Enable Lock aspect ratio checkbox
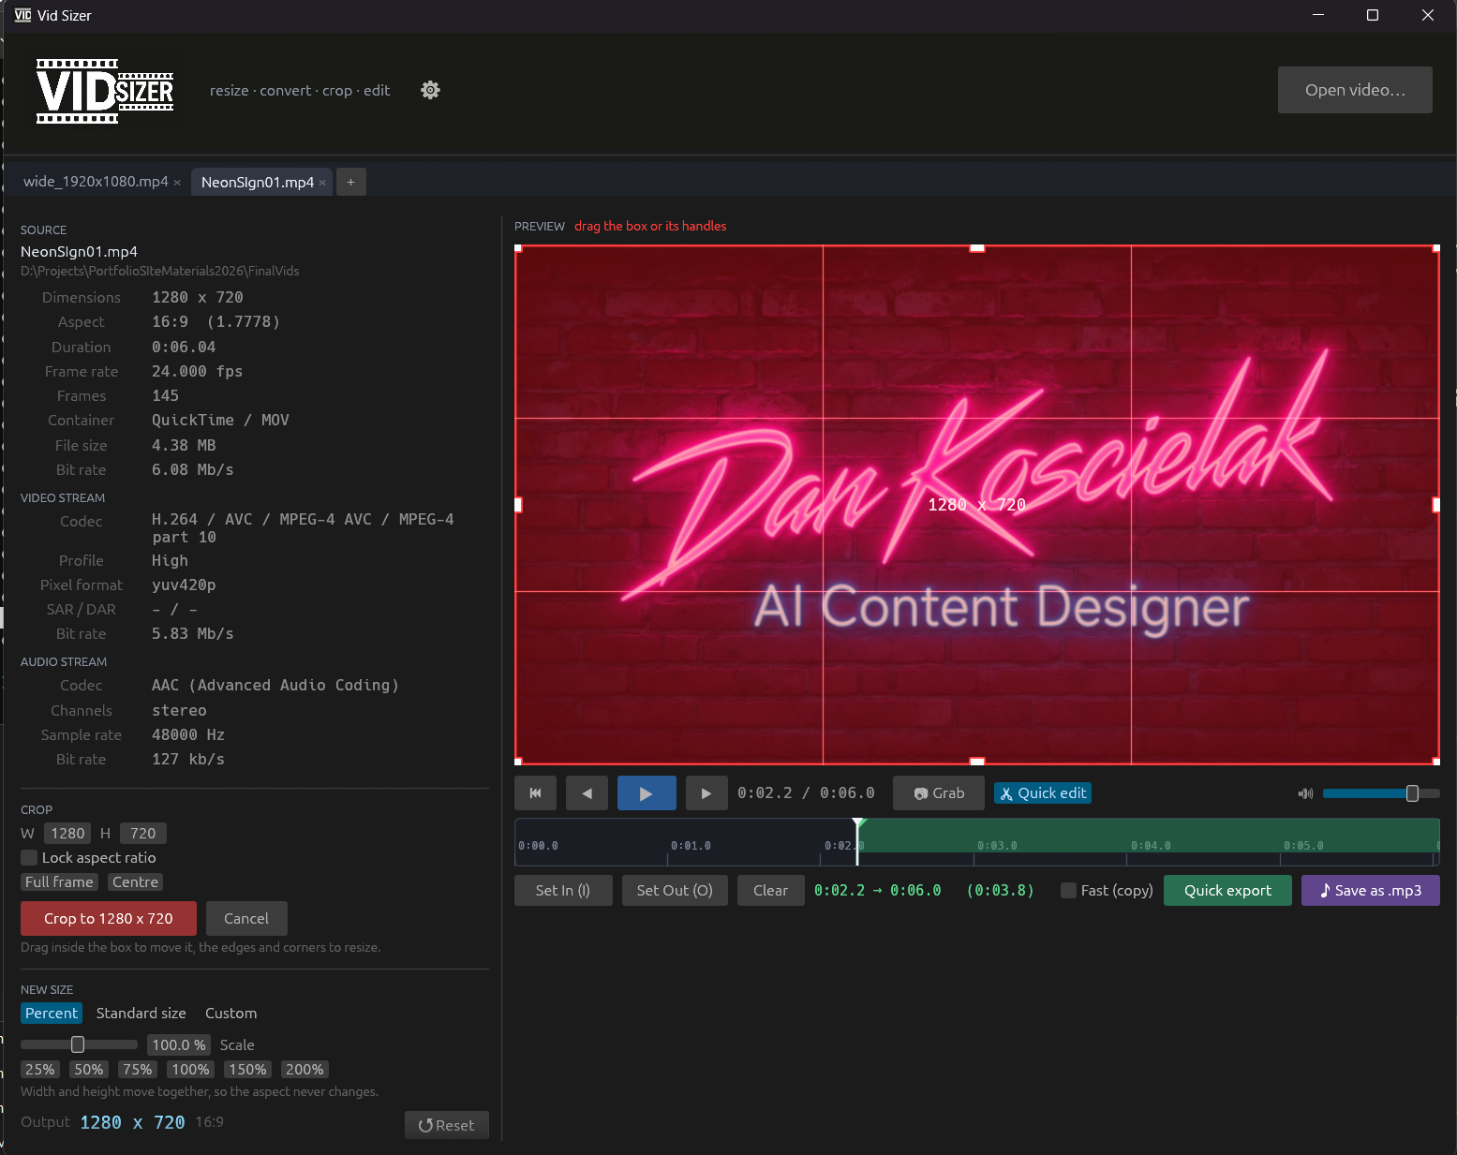This screenshot has width=1457, height=1155. pos(29,858)
